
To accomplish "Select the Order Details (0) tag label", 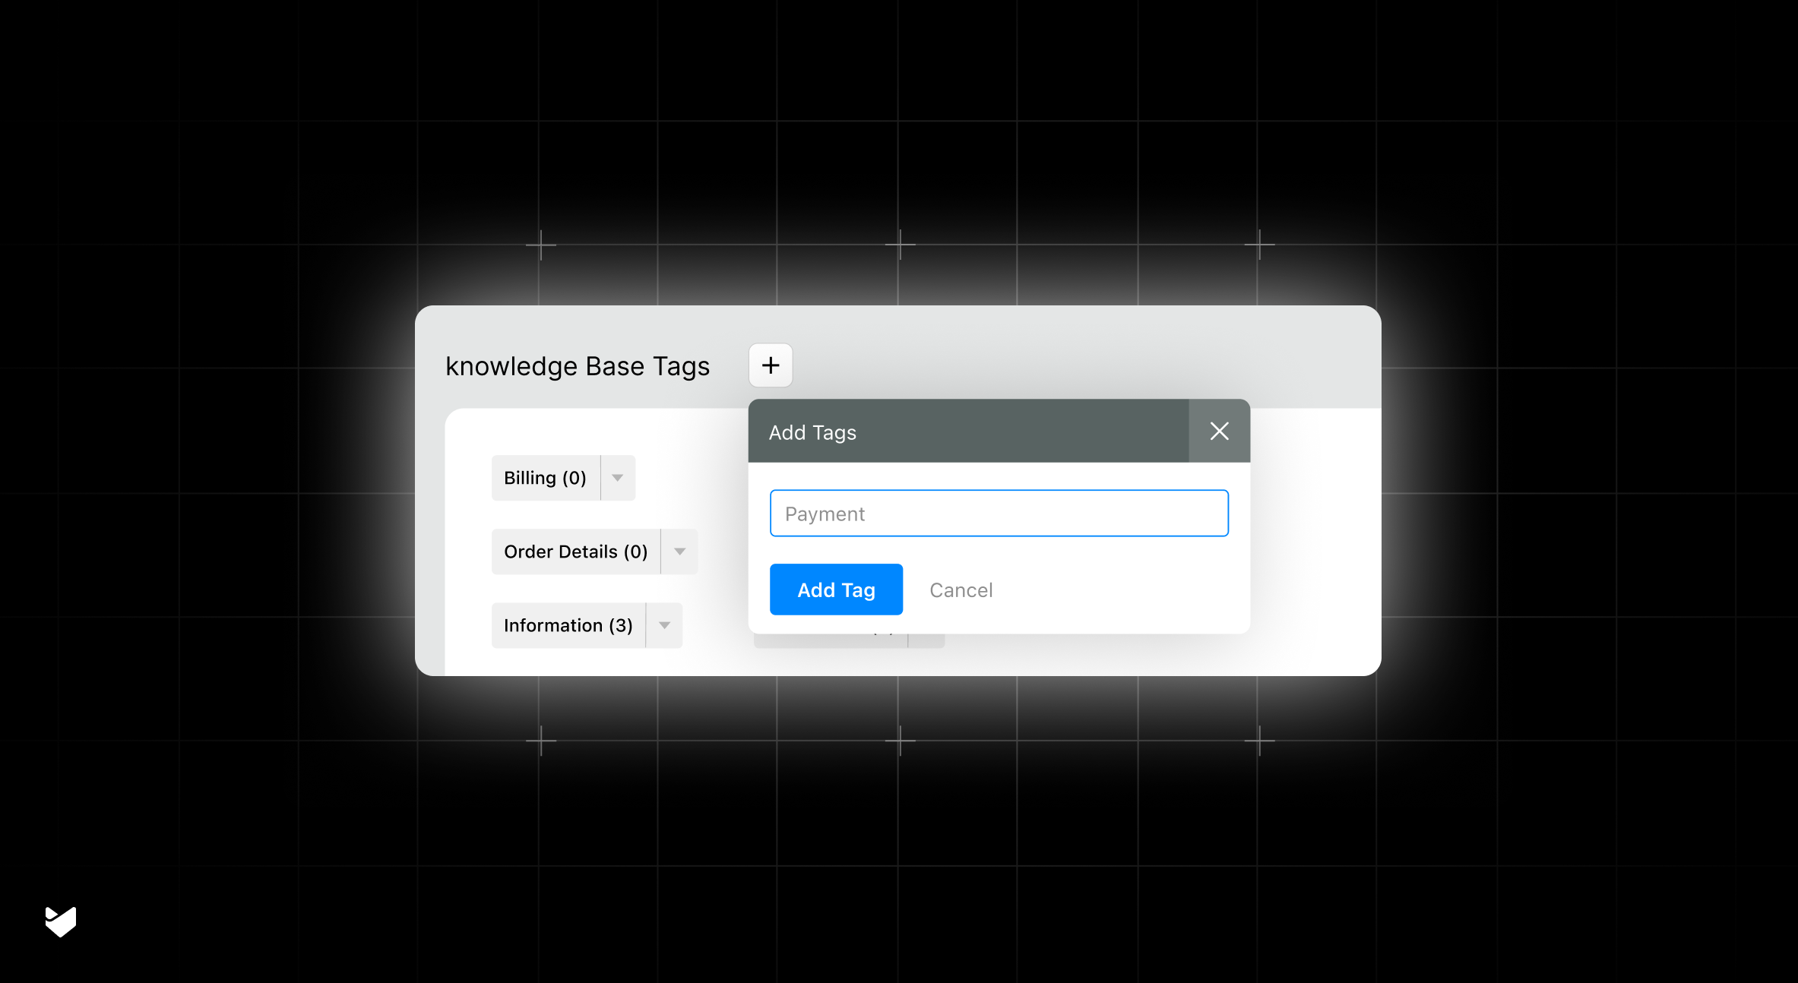I will pos(575,552).
